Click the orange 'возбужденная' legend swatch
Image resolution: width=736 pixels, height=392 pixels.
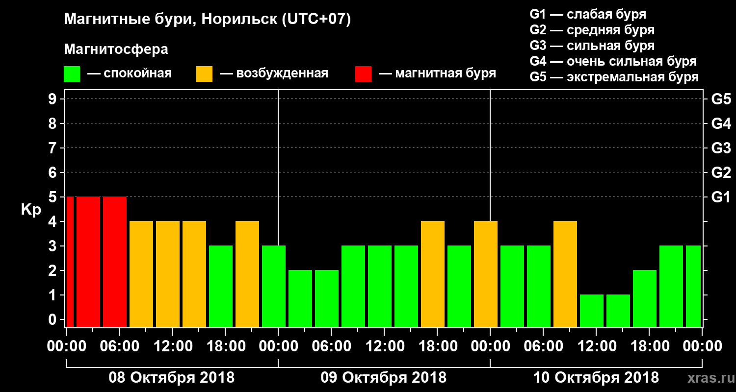coord(205,74)
